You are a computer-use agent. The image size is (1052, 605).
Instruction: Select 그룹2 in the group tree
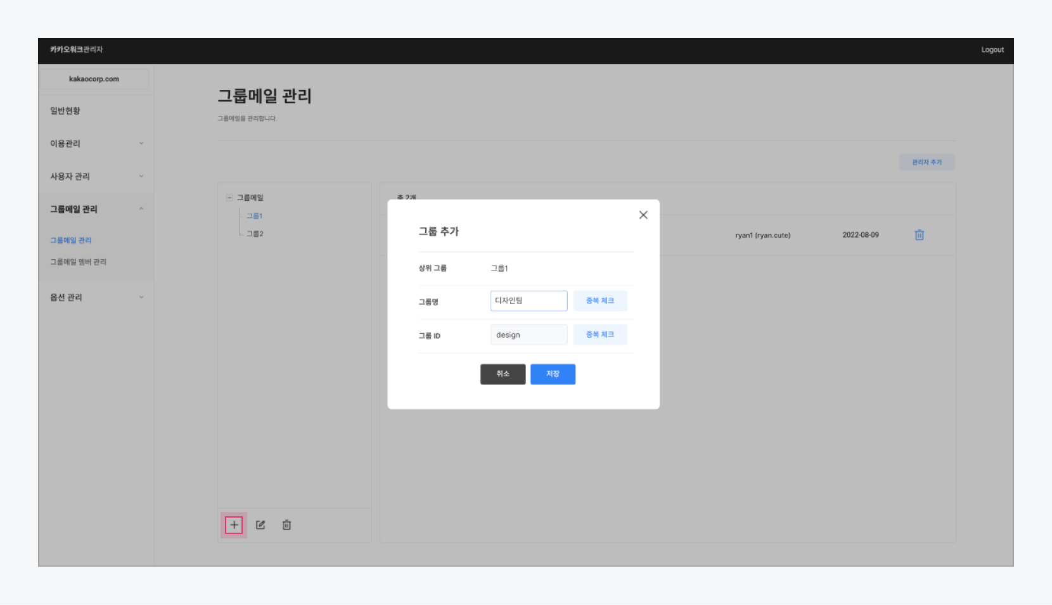(255, 234)
